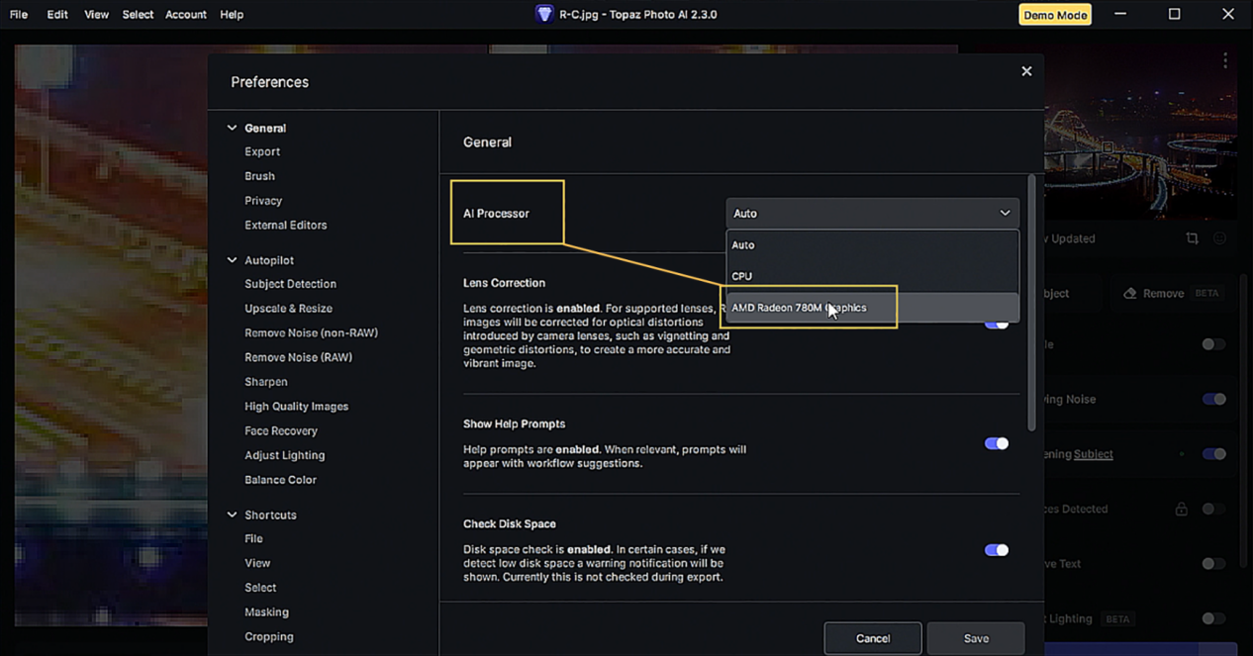Click the Topaz Photo AI logo icon
This screenshot has height=656, width=1253.
[543, 14]
